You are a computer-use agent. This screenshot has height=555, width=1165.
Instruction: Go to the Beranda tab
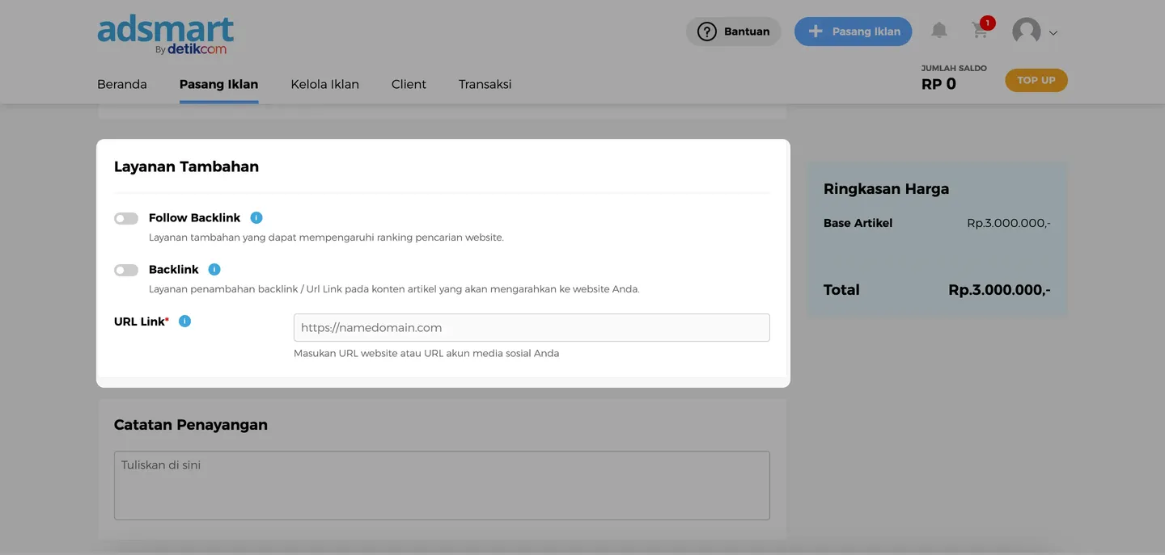(x=122, y=84)
